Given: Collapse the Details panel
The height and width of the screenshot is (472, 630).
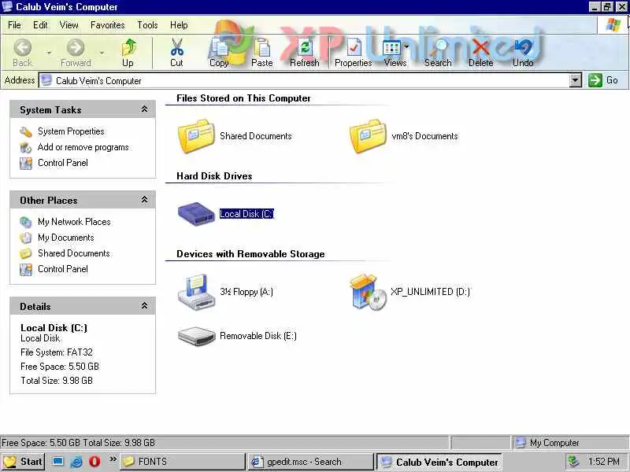Looking at the screenshot, I should coord(144,306).
